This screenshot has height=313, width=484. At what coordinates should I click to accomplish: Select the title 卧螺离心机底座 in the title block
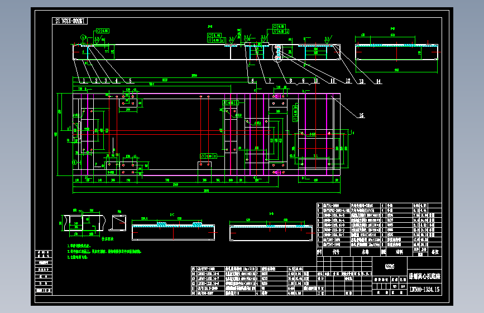(x=425, y=276)
